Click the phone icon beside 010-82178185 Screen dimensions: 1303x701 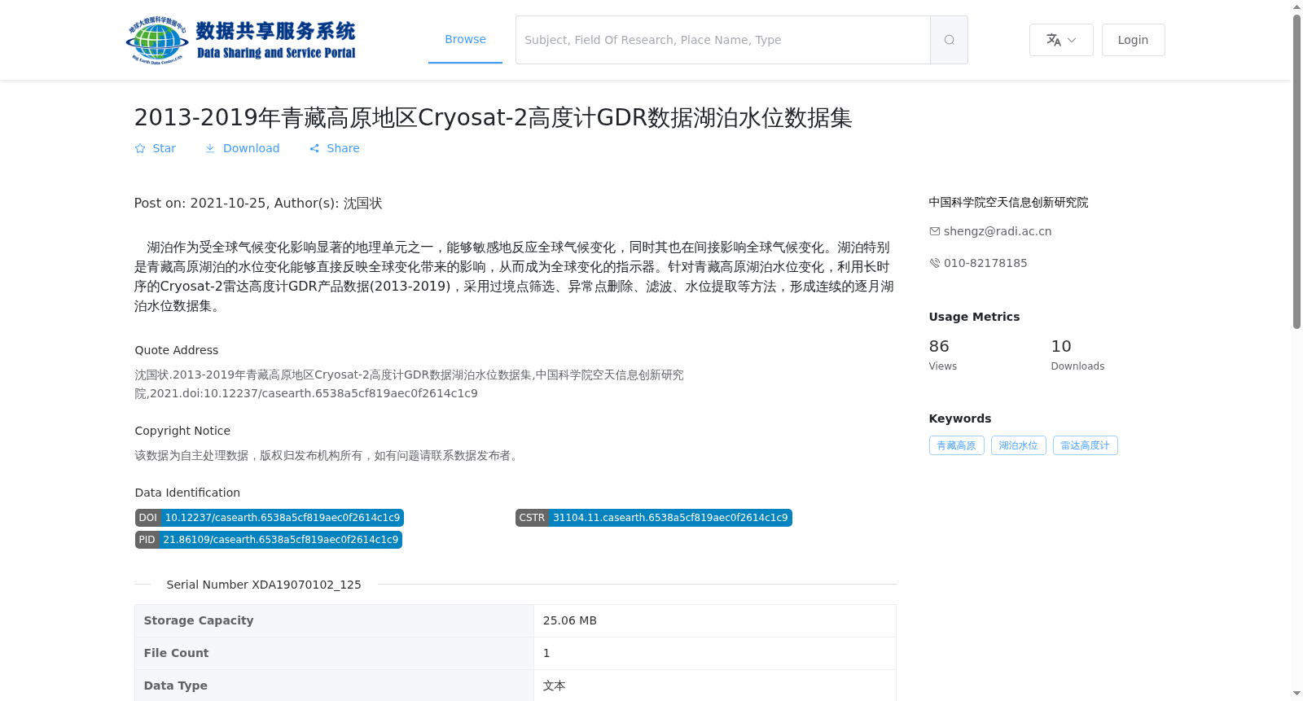click(935, 263)
